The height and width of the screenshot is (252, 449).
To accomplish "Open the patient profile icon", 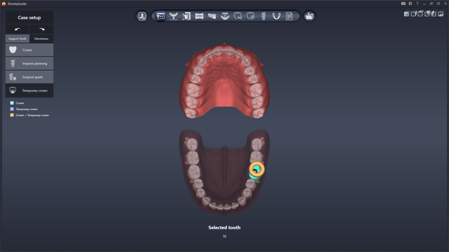I will point(142,16).
